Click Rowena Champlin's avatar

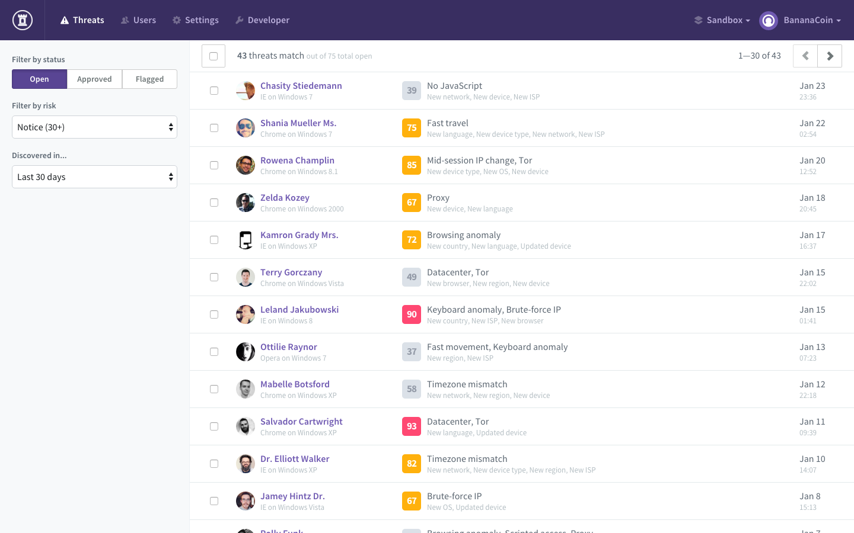(x=246, y=165)
